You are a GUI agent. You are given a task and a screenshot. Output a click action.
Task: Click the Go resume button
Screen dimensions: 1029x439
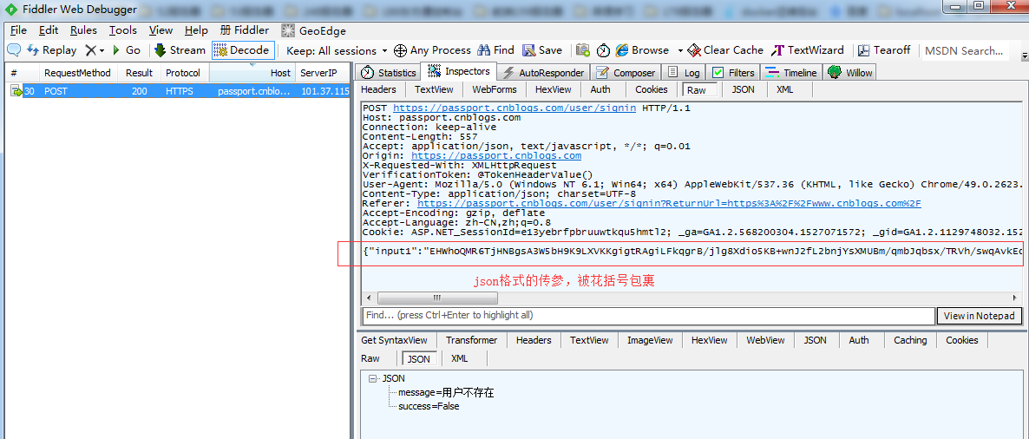pos(127,50)
